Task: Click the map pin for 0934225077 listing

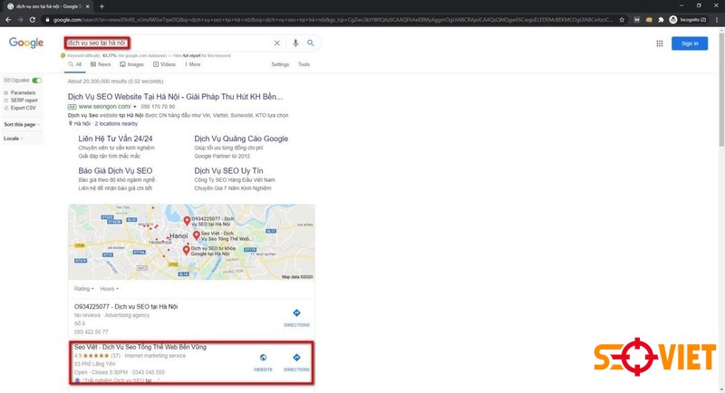Action: tap(187, 221)
